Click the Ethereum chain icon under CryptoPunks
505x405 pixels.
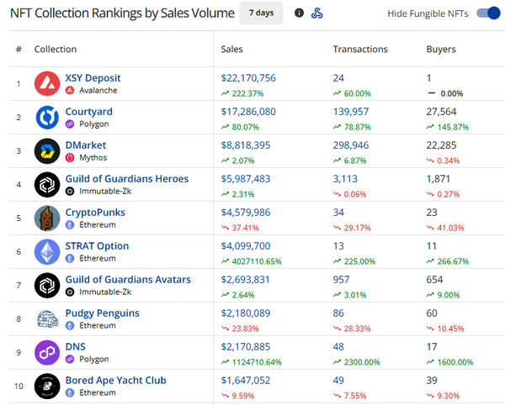[x=70, y=224]
